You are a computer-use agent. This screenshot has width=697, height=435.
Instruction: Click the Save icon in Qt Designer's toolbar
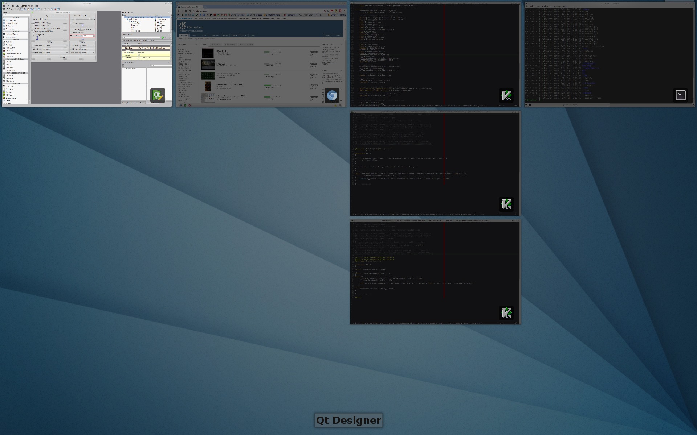(x=11, y=9)
